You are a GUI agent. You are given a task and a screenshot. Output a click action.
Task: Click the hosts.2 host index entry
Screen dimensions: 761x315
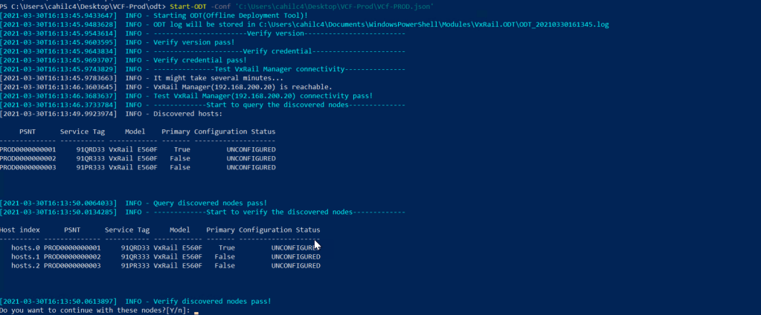click(25, 266)
